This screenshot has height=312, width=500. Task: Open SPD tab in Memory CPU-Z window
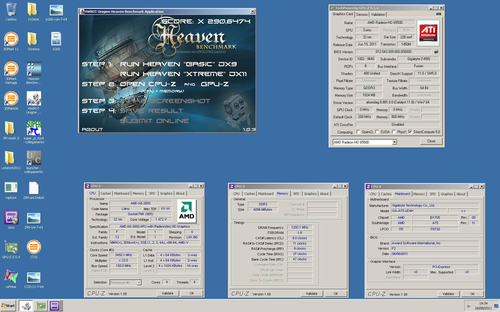pyautogui.click(x=296, y=194)
